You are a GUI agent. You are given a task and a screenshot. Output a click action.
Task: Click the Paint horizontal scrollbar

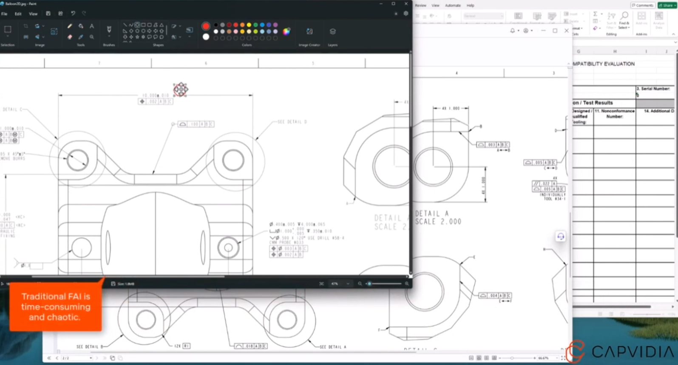[x=128, y=277]
